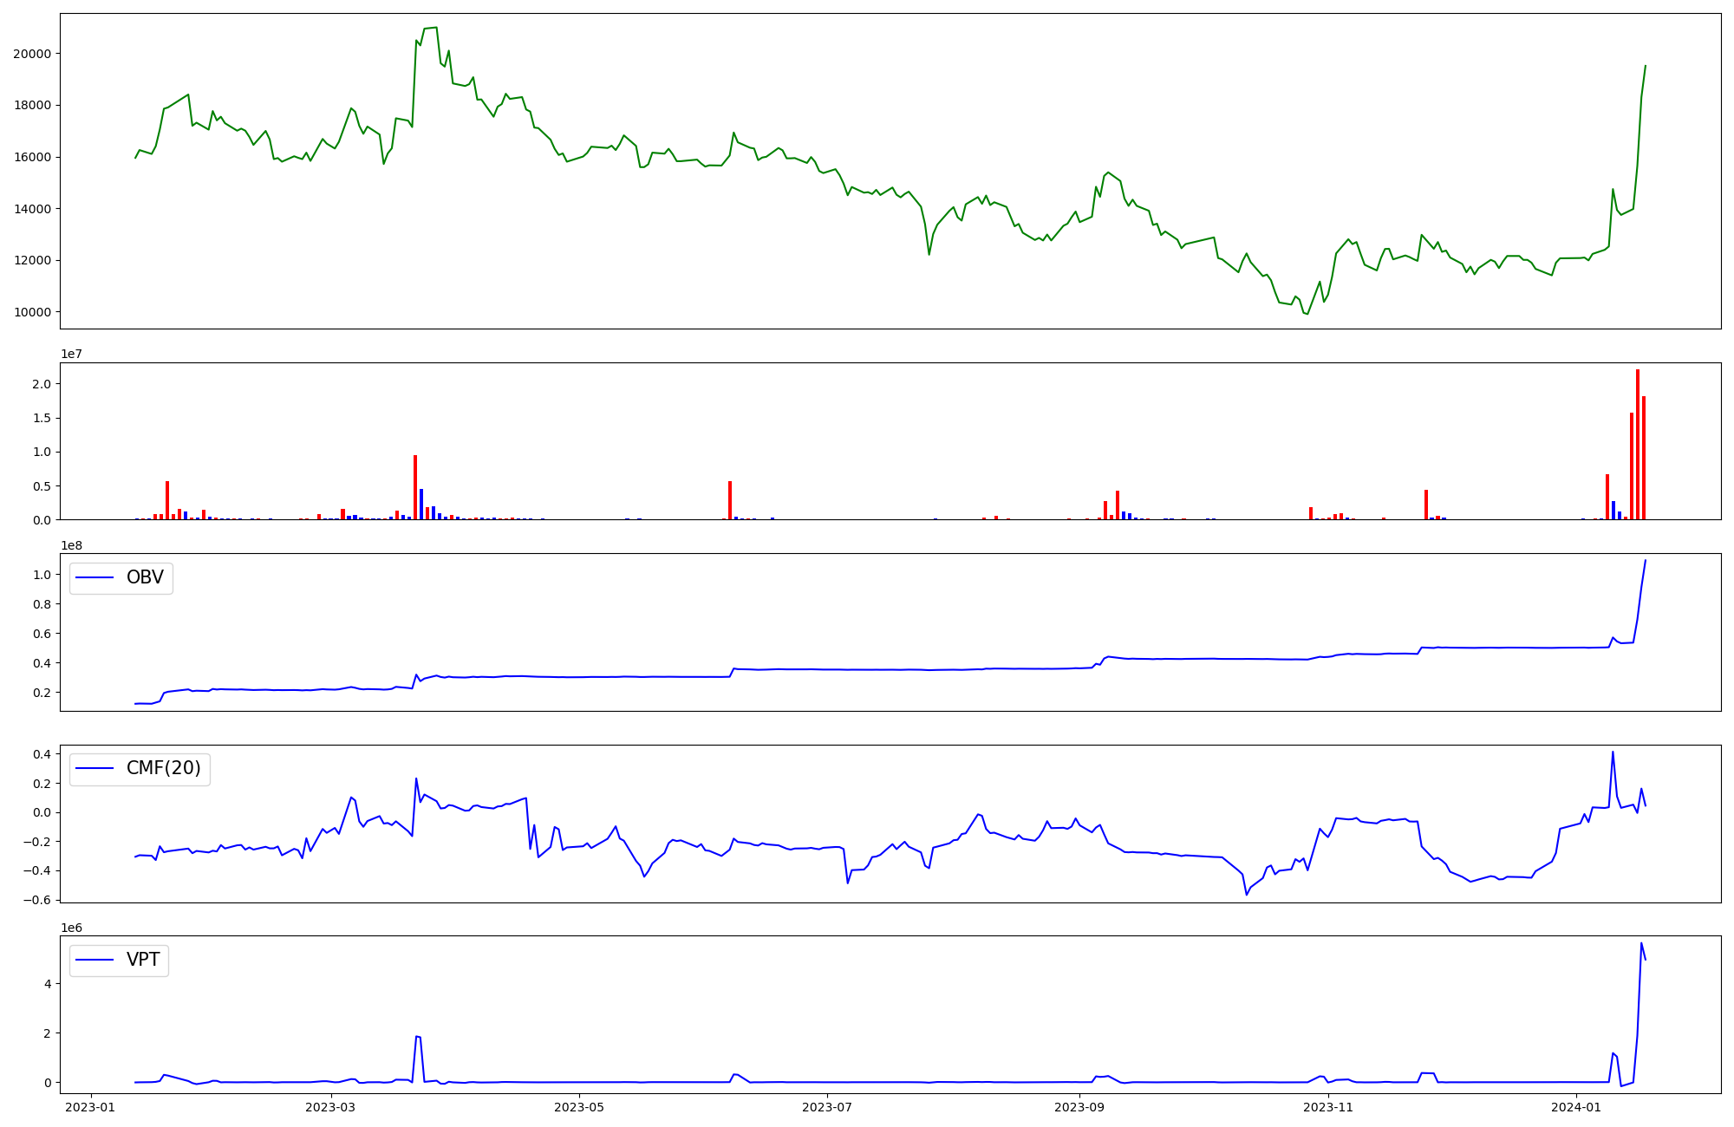1734x1127 pixels.
Task: Click the 20000 price axis tick label
Action: click(x=32, y=54)
